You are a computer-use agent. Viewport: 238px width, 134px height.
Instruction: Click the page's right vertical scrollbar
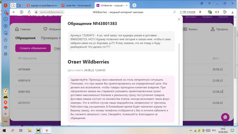click(x=235, y=52)
